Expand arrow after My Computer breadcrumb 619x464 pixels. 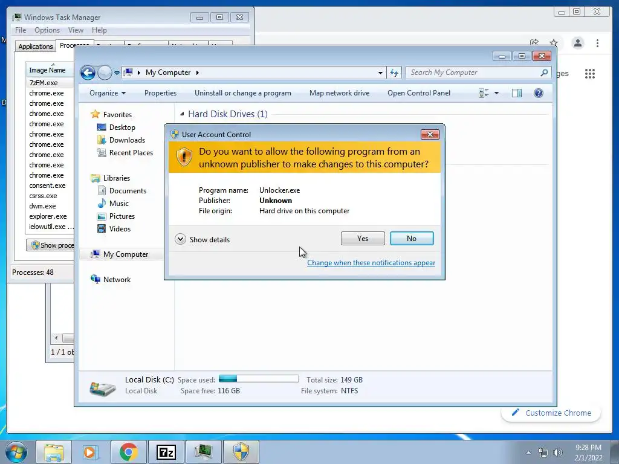tap(198, 72)
